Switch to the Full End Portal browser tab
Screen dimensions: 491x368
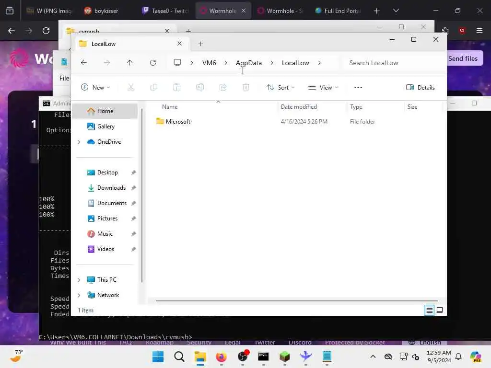pos(339,11)
